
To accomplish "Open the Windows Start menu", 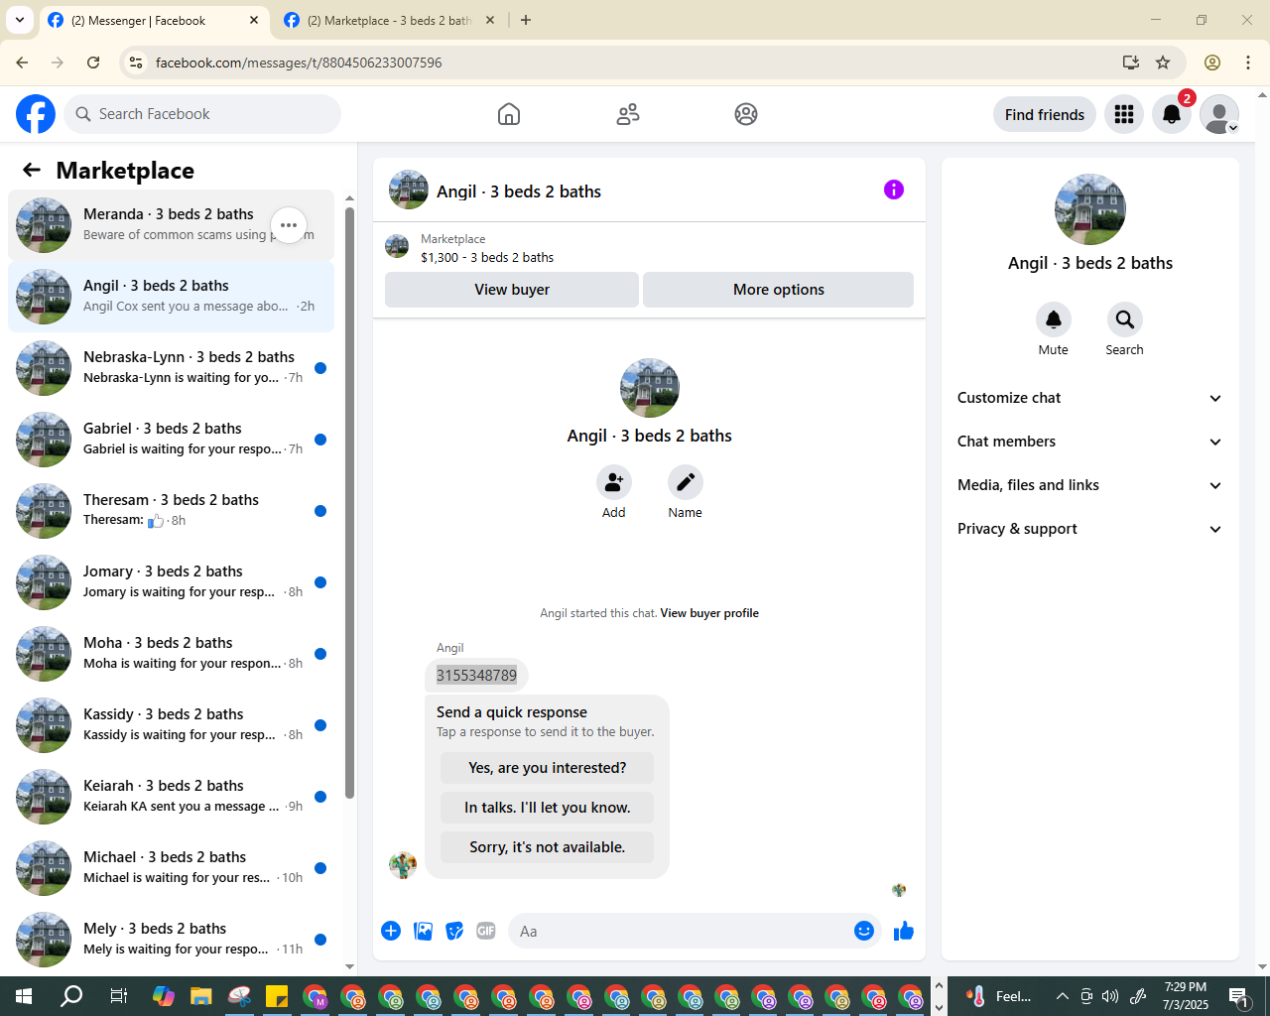I will tap(24, 996).
